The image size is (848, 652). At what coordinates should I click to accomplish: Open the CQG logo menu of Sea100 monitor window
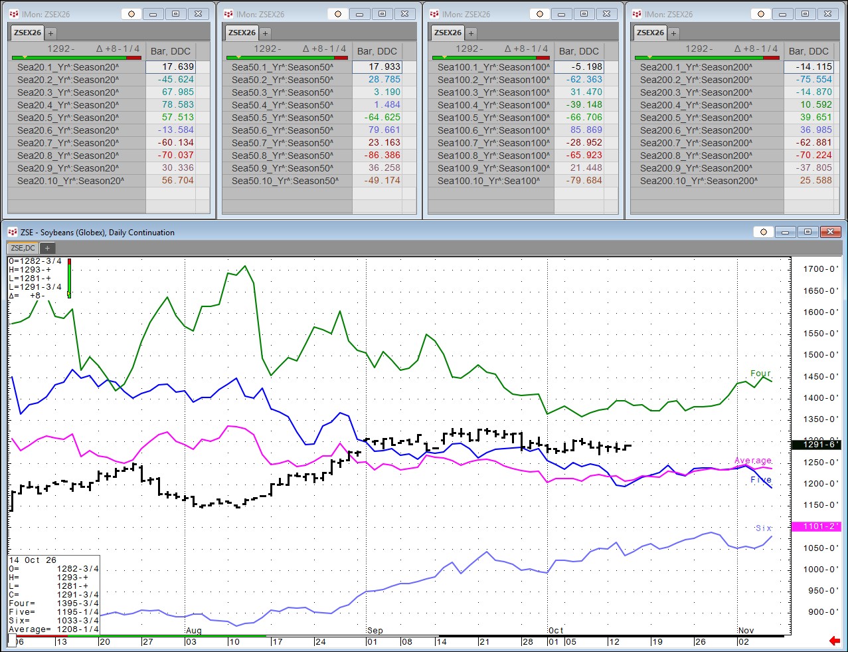434,14
